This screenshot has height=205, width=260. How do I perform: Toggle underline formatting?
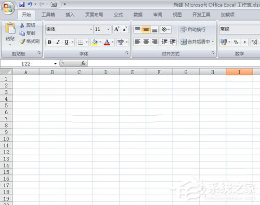(67, 42)
